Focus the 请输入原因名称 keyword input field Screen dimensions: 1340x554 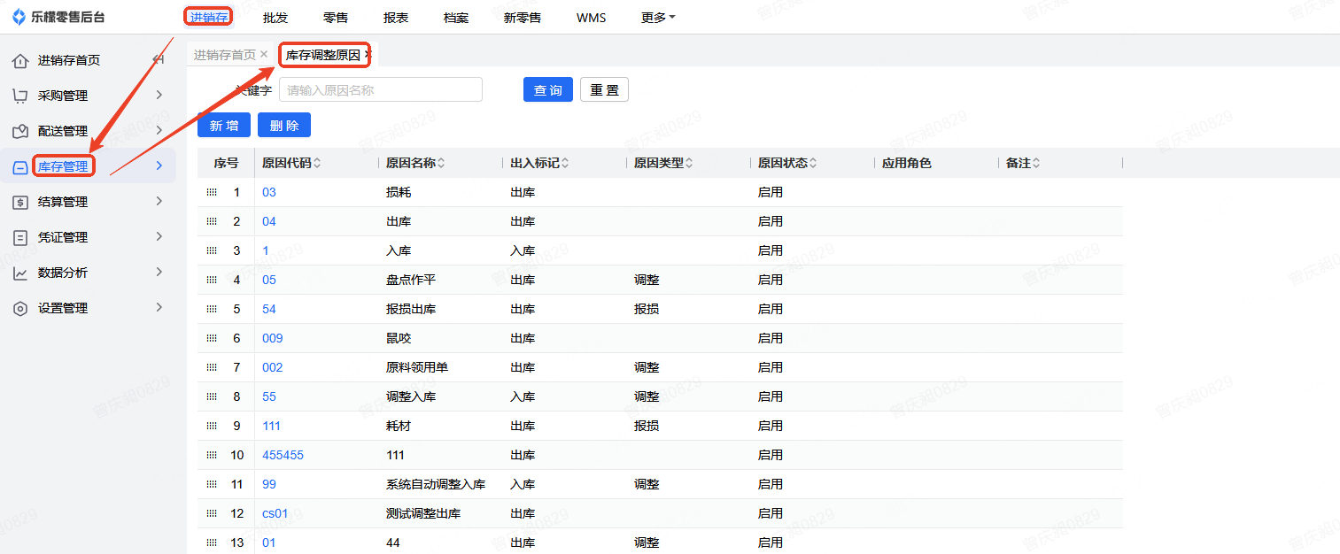click(380, 90)
